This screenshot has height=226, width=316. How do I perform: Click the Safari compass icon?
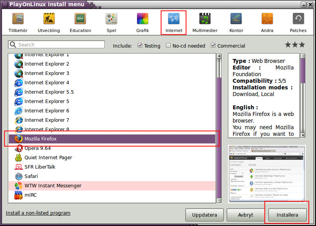click(x=19, y=176)
